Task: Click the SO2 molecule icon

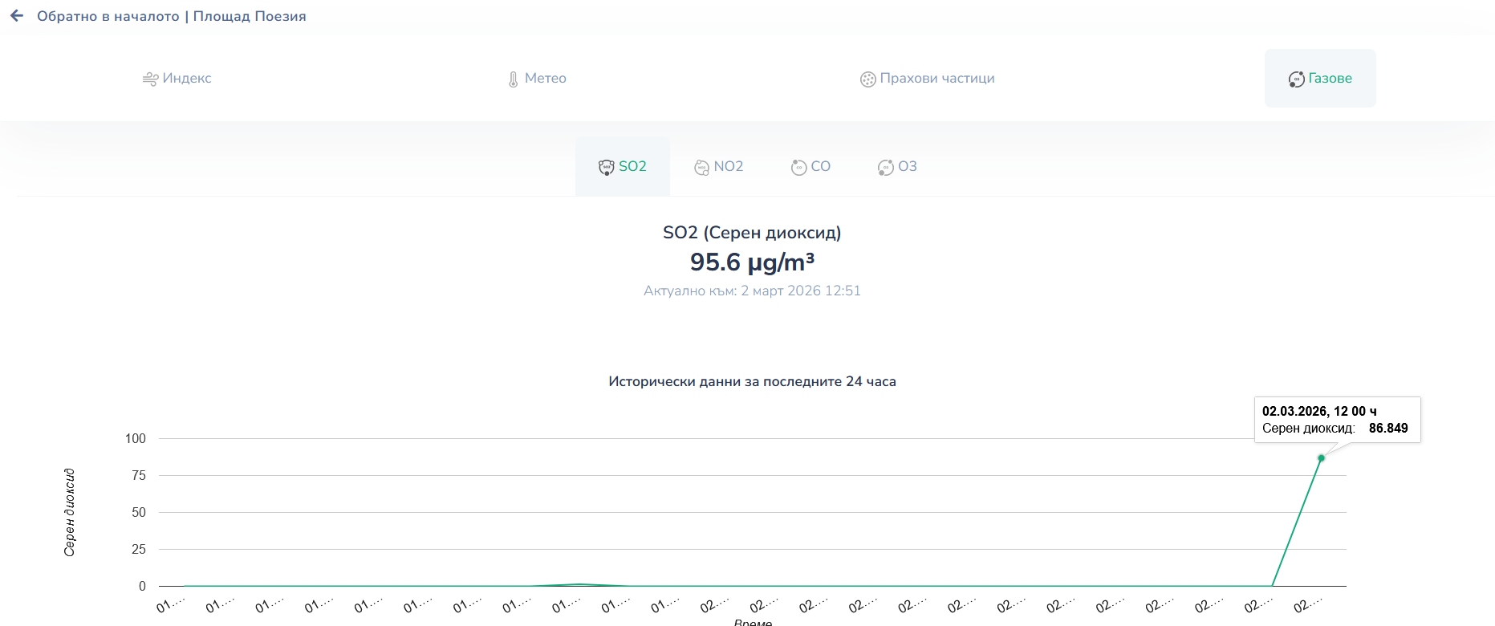Action: coord(607,167)
